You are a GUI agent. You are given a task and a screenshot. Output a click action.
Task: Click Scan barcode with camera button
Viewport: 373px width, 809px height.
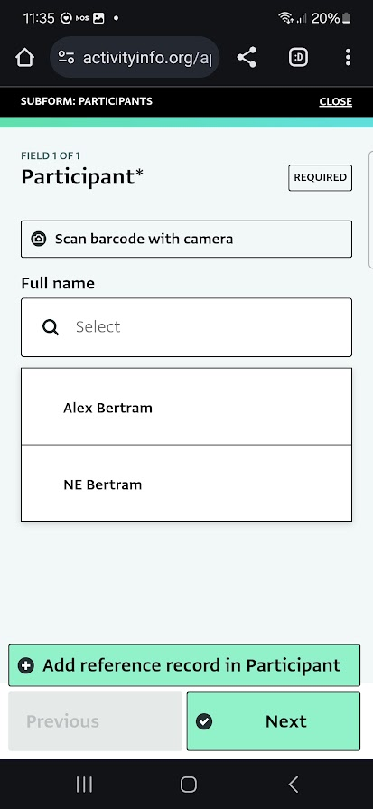point(186,239)
